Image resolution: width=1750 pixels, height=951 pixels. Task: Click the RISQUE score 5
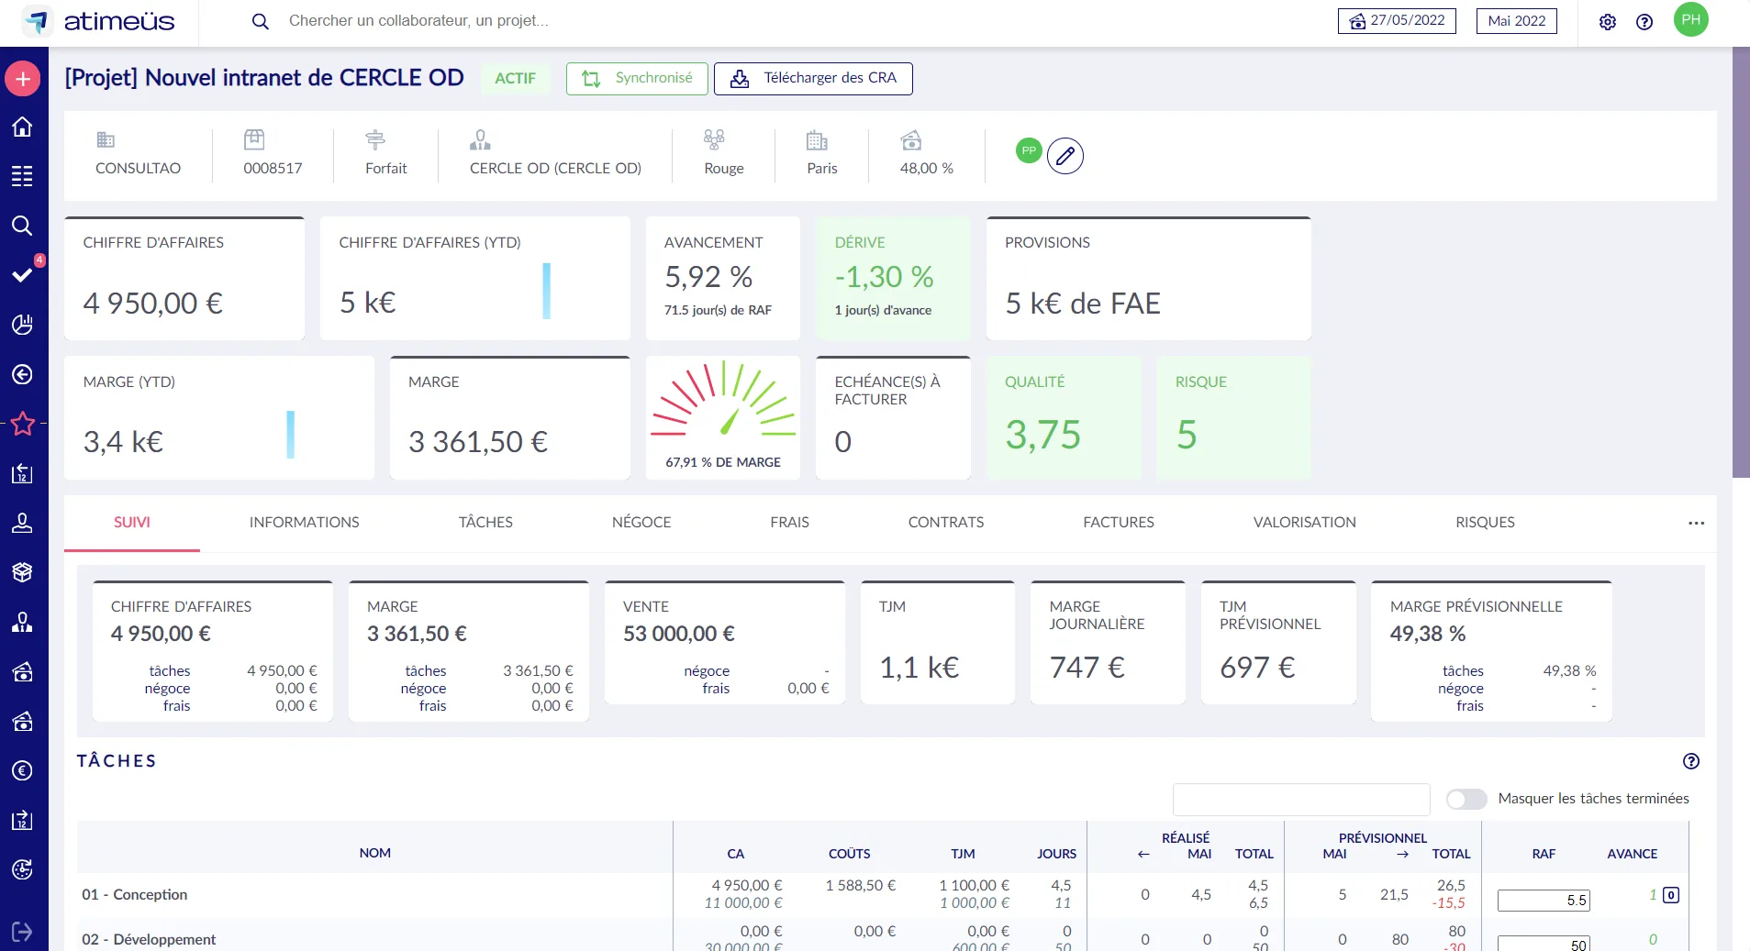[1187, 435]
